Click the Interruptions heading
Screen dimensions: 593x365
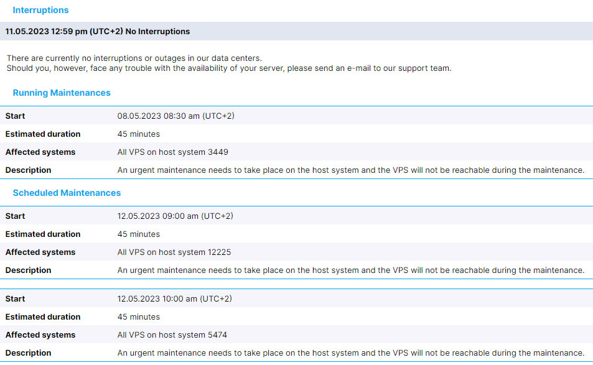point(40,10)
